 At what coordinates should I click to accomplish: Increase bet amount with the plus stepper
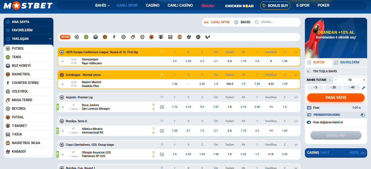[364, 80]
